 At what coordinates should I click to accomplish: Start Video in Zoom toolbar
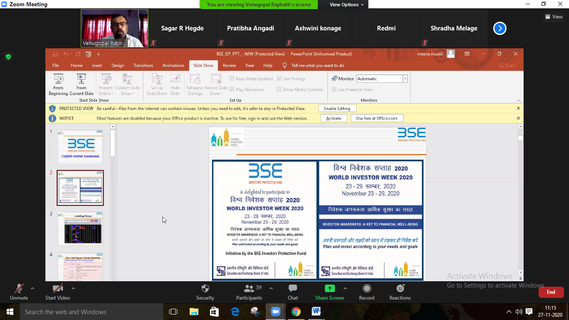tap(57, 292)
